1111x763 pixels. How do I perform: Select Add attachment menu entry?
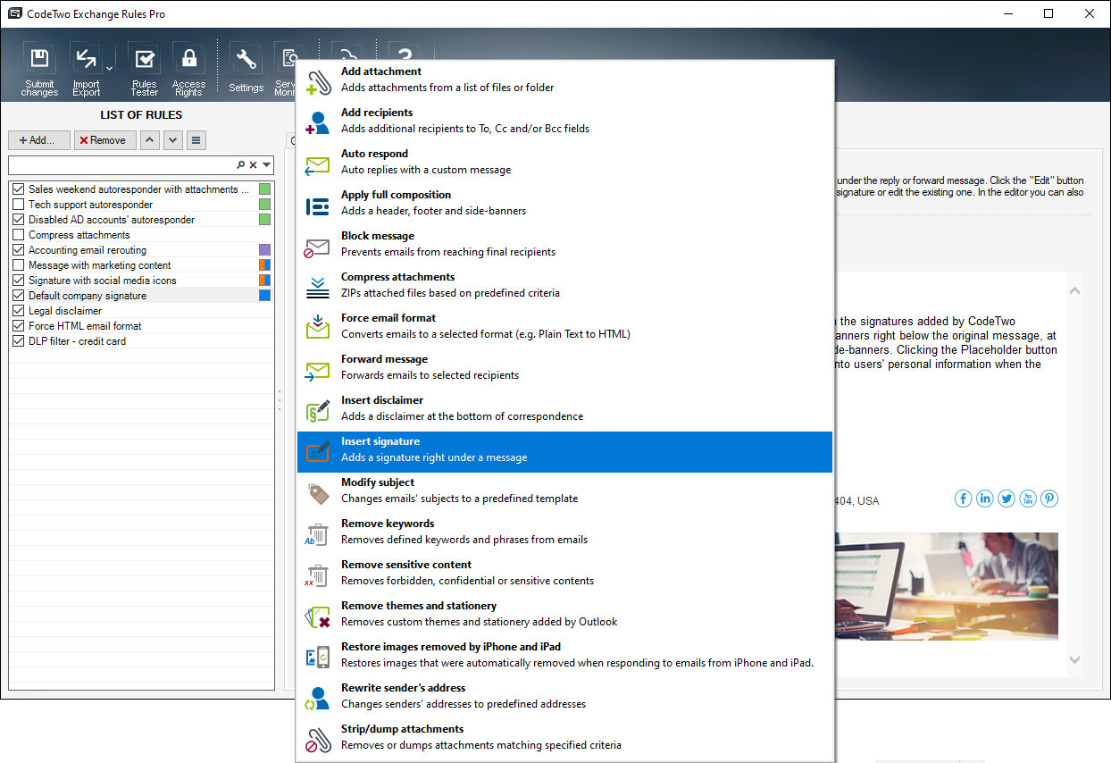point(564,80)
